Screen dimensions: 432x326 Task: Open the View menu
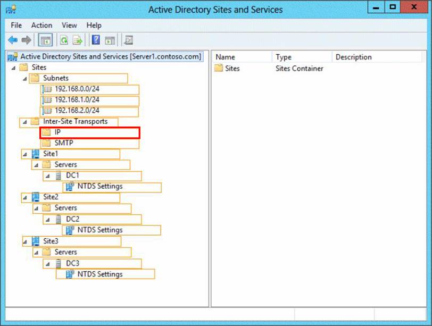[69, 25]
